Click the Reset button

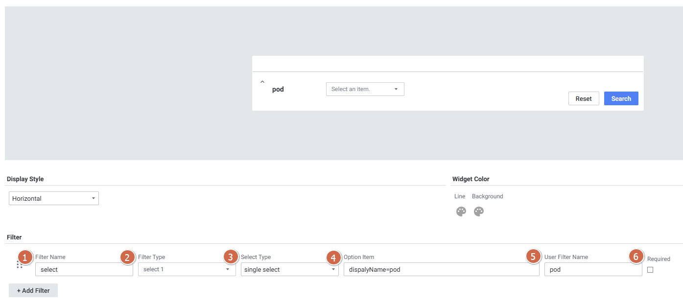584,98
